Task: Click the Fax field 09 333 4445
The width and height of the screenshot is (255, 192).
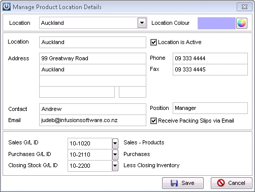Action: (210, 69)
